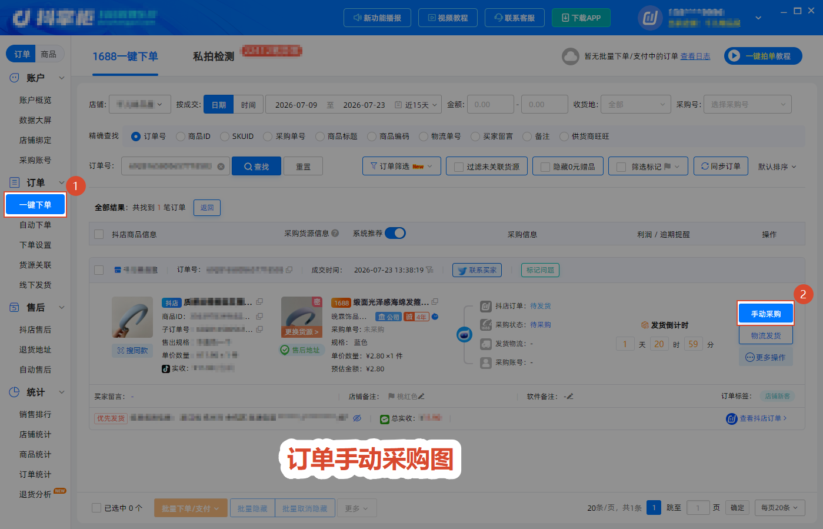Viewport: 823px width, 529px height.
Task: Click the filter icon beside 成交时间
Action: point(429,270)
